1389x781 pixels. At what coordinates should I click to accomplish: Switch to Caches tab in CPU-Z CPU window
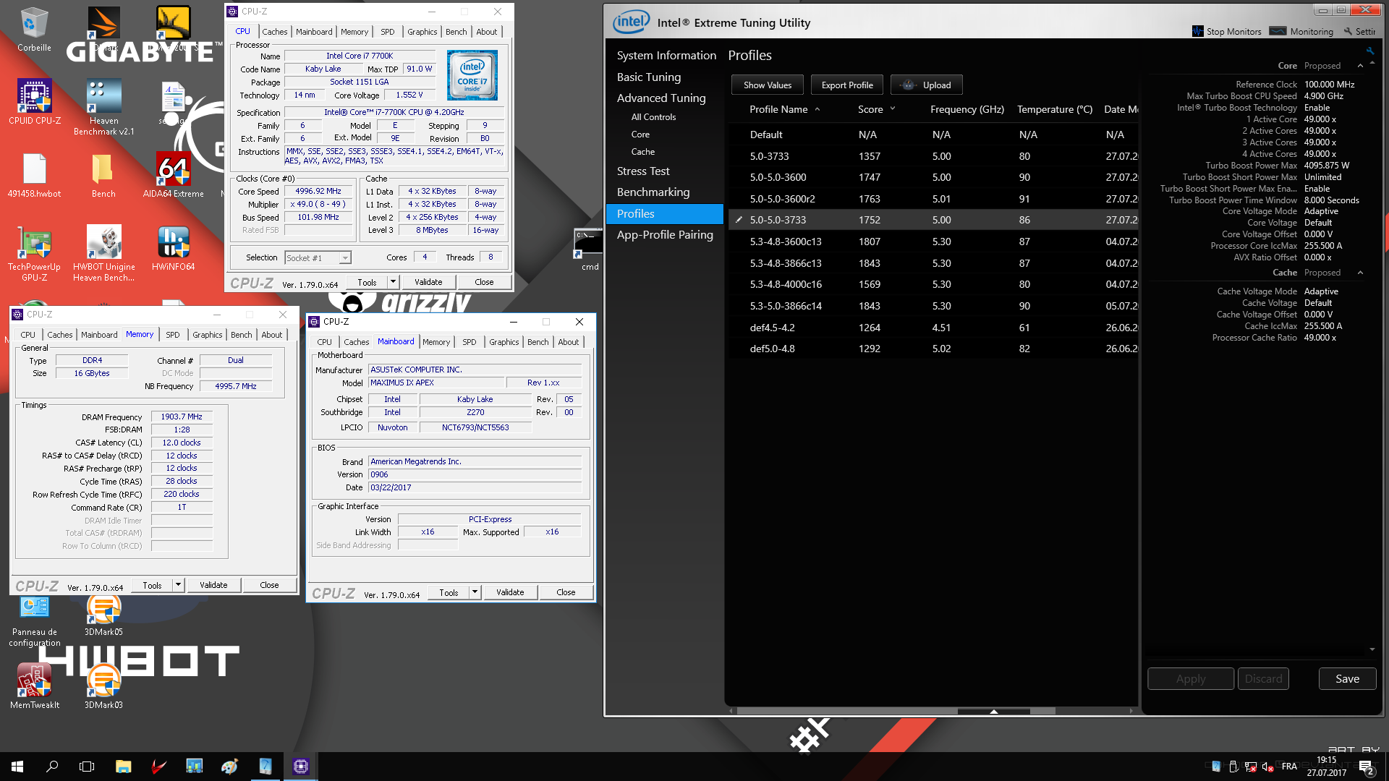tap(274, 32)
